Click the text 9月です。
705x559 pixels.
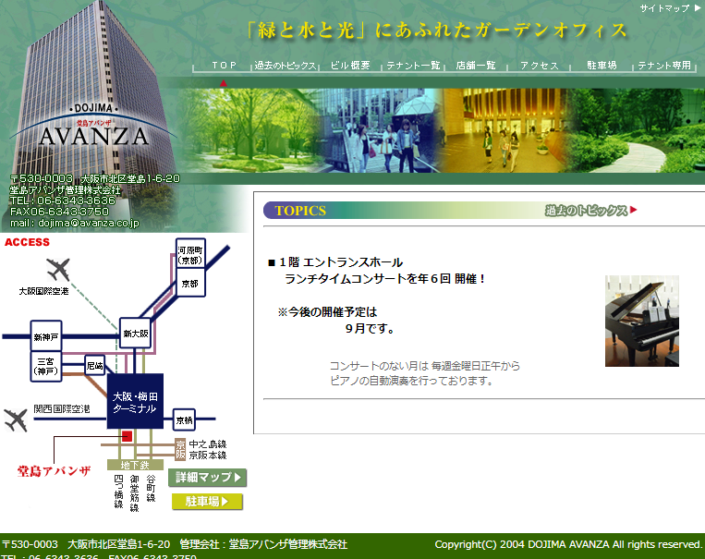(x=371, y=328)
